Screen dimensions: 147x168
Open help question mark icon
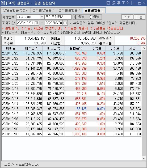tap(128, 3)
